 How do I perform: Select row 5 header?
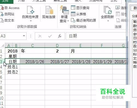2,72
